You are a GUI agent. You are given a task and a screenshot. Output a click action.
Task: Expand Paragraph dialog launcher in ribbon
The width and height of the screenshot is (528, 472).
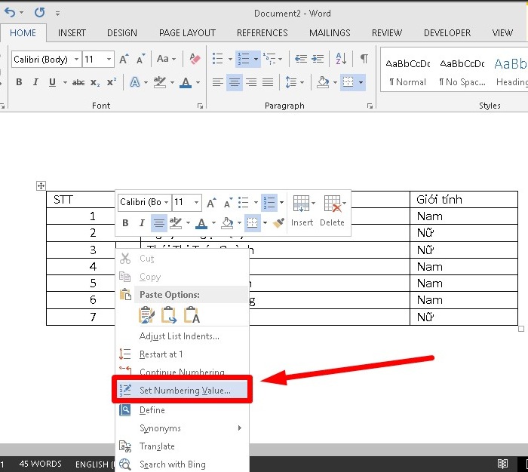coord(370,106)
